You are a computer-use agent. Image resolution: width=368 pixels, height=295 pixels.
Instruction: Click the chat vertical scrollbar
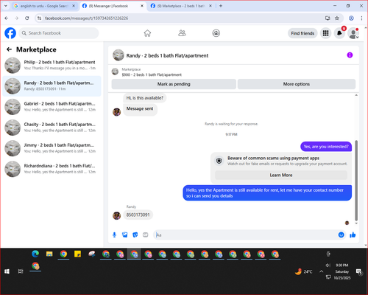(x=356, y=181)
